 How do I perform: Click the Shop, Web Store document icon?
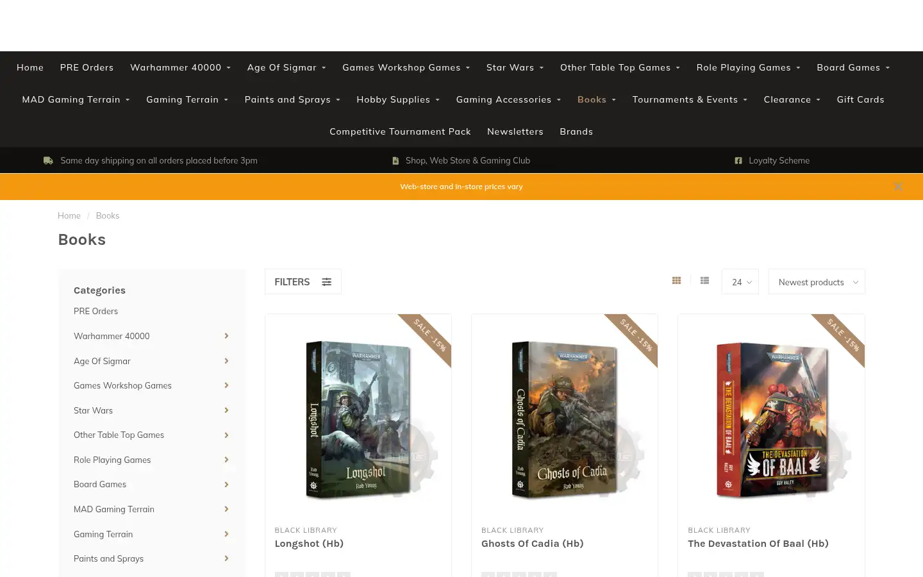(395, 160)
